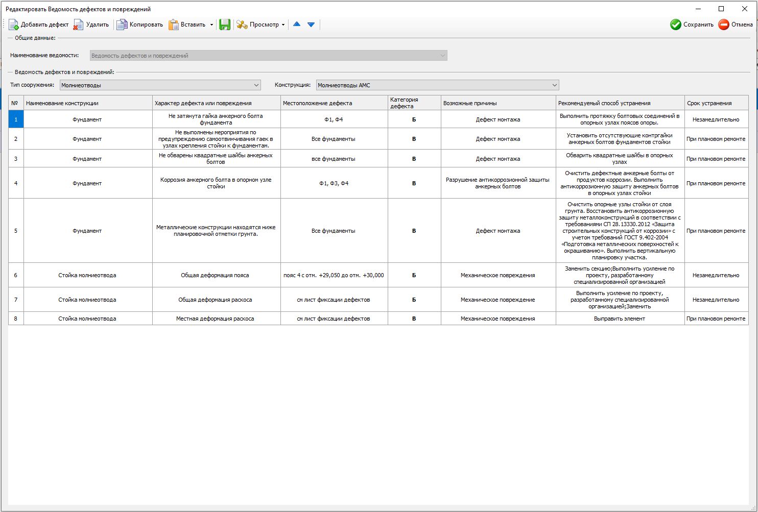This screenshot has height=512, width=758.
Task: Click the Характер дефекта или повреждения header
Action: click(x=217, y=103)
